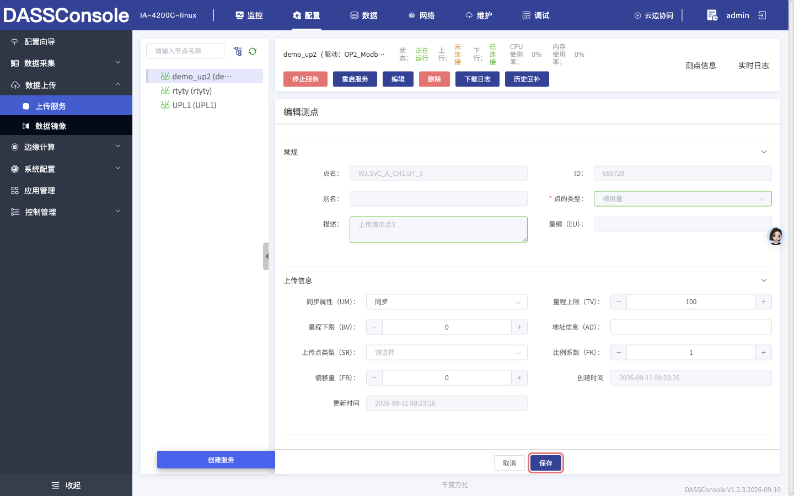Screen dimensions: 794x496
Task: Collapse the 数据上传 sidebar menu
Action: point(66,85)
